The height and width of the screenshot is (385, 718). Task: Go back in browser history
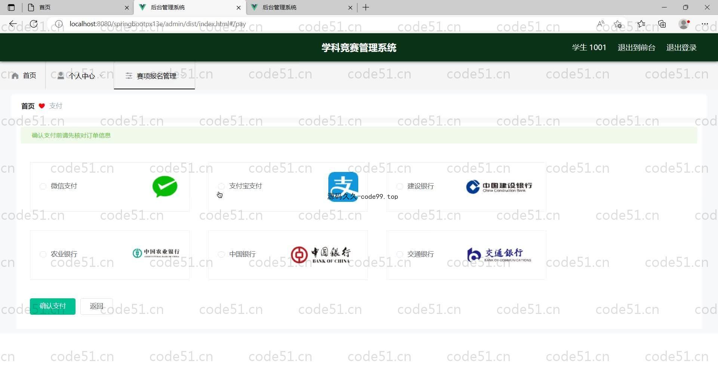13,24
